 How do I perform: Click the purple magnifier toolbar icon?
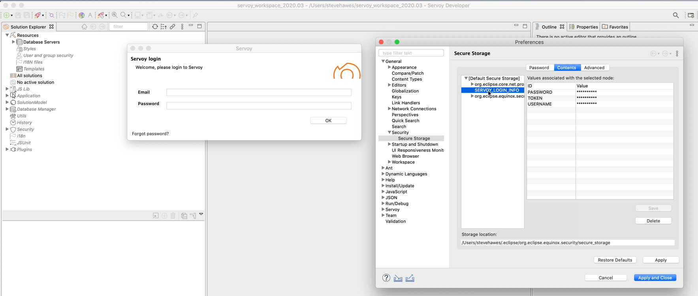52,15
